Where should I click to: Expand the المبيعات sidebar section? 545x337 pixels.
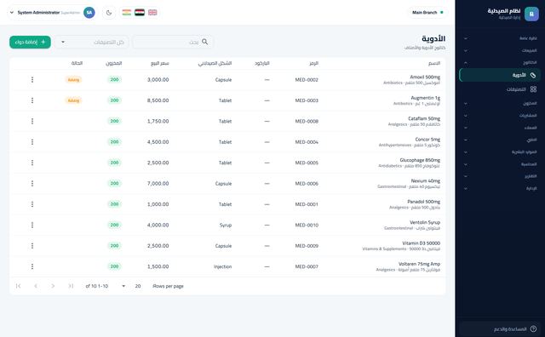[500, 50]
